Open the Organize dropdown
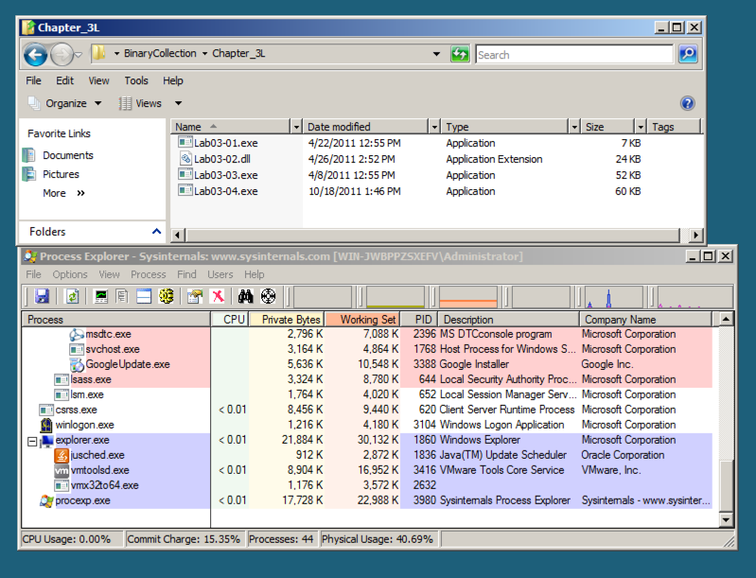756x578 pixels. click(66, 103)
